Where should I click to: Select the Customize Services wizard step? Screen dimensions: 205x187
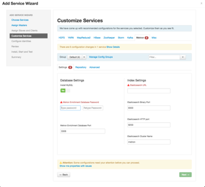[x=29, y=36]
